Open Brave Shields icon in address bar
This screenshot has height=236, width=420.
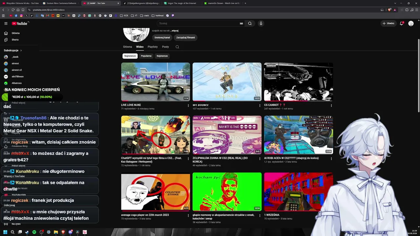tap(389, 10)
